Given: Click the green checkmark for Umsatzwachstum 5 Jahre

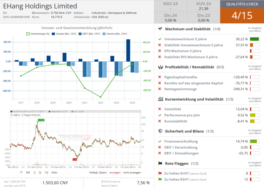Looking at the screenshot, I should tap(160, 39).
